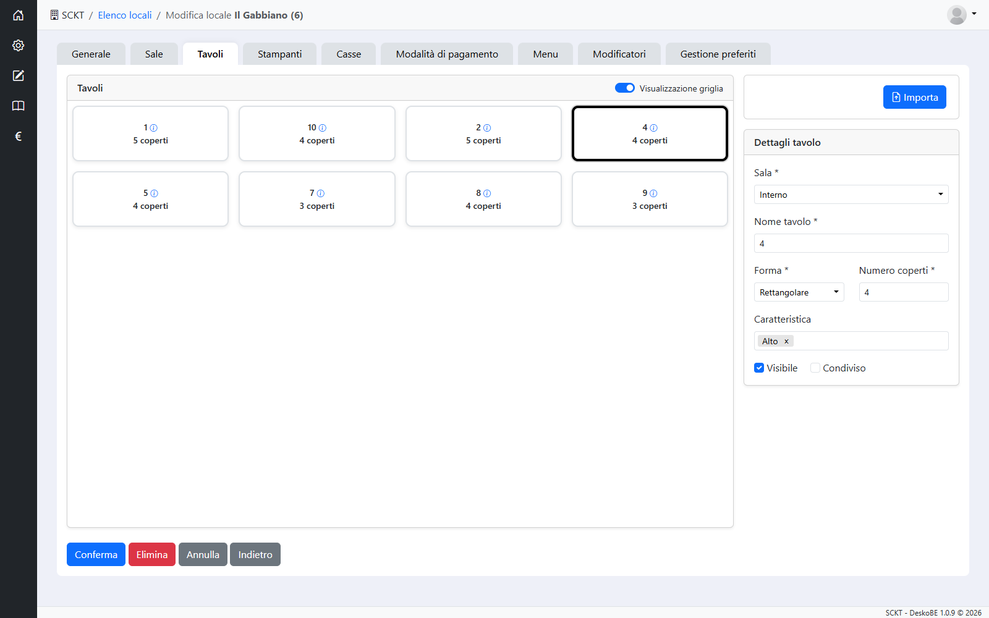Toggle Visualizzazione griglia switch
Screen dimensions: 989x618
(x=625, y=88)
